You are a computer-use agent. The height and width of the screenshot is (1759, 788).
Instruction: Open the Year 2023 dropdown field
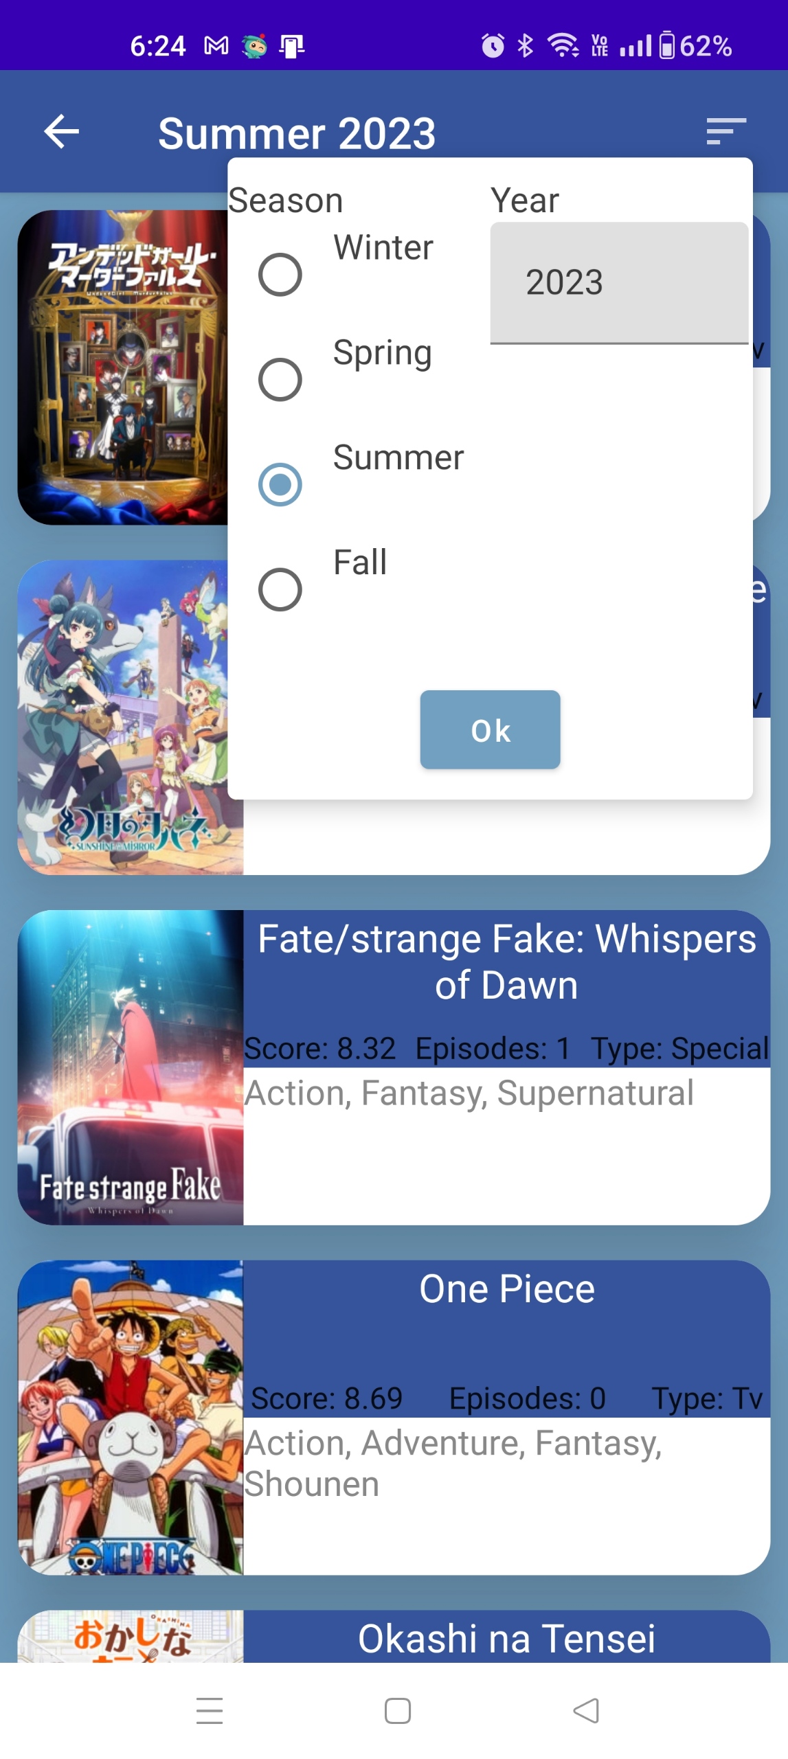tap(618, 282)
